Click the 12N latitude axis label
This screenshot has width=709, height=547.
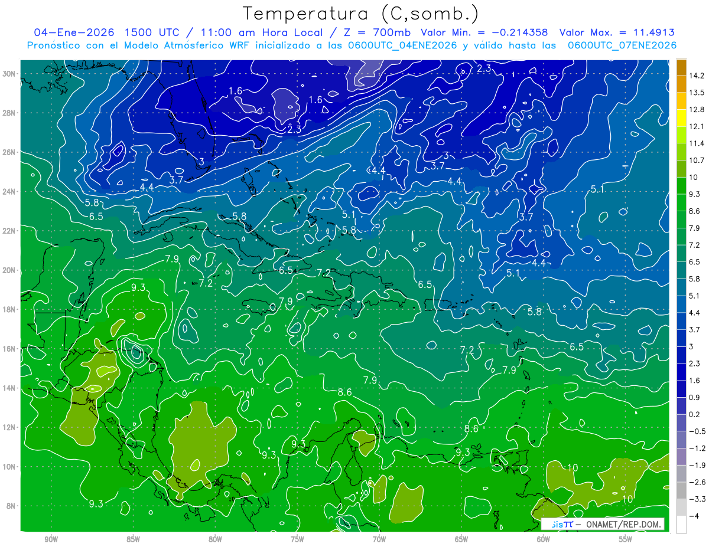pyautogui.click(x=9, y=427)
